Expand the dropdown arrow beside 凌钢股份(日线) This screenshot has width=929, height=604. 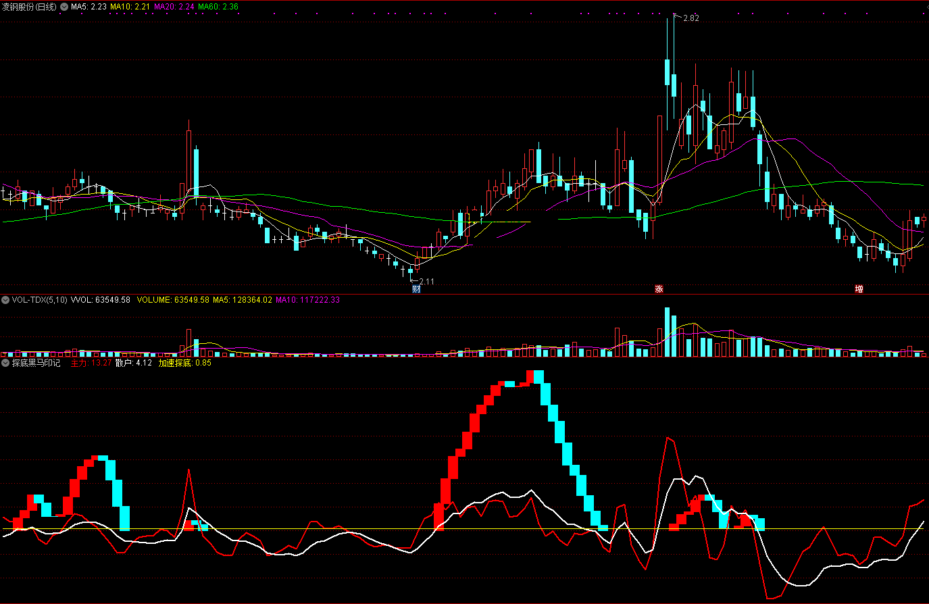click(64, 7)
